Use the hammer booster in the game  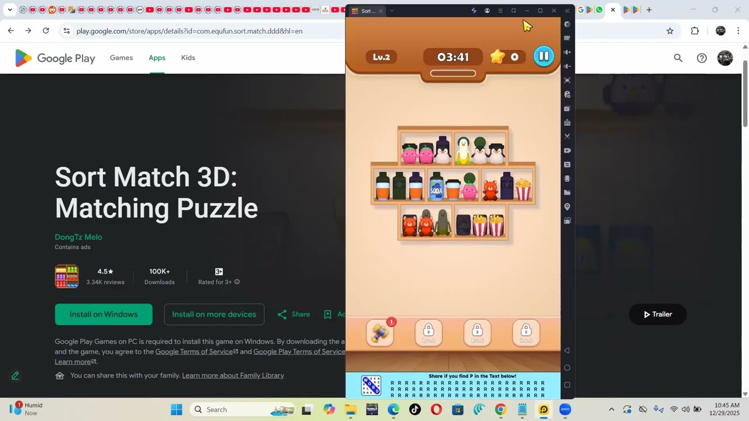380,333
